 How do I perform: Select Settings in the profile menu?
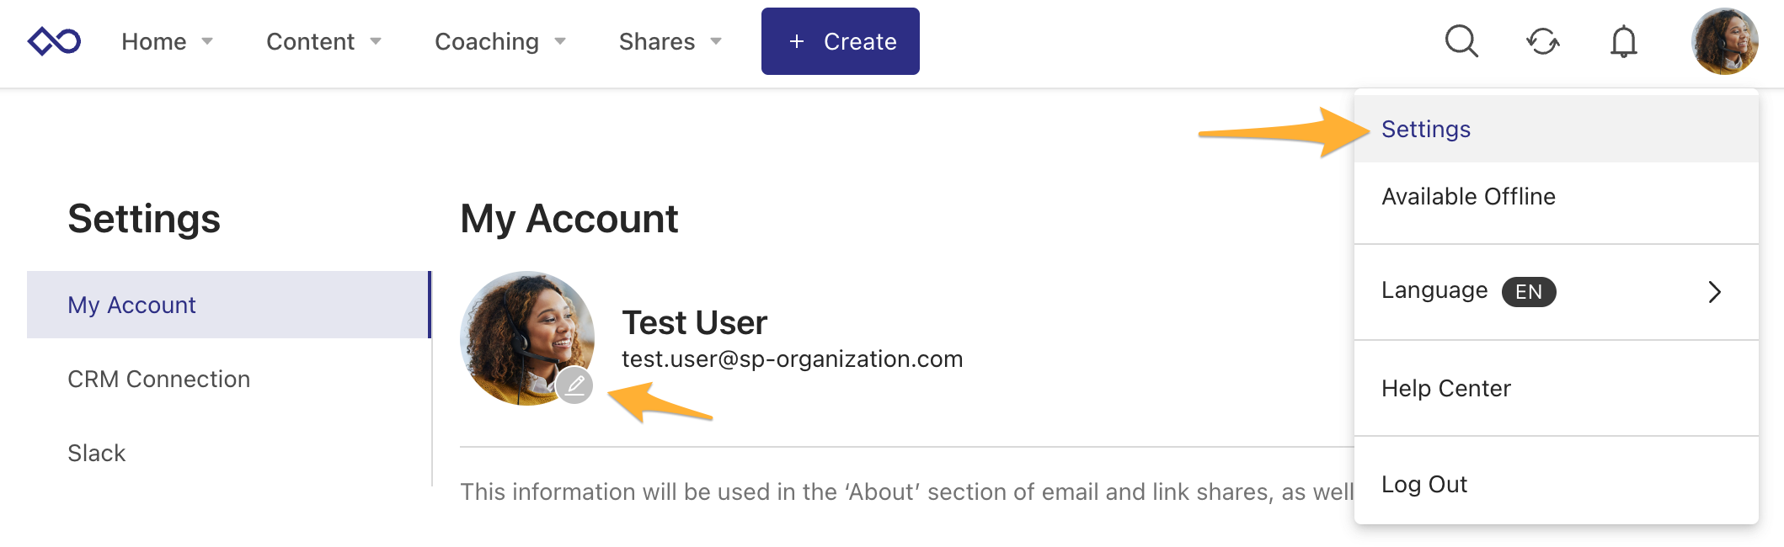click(1426, 129)
